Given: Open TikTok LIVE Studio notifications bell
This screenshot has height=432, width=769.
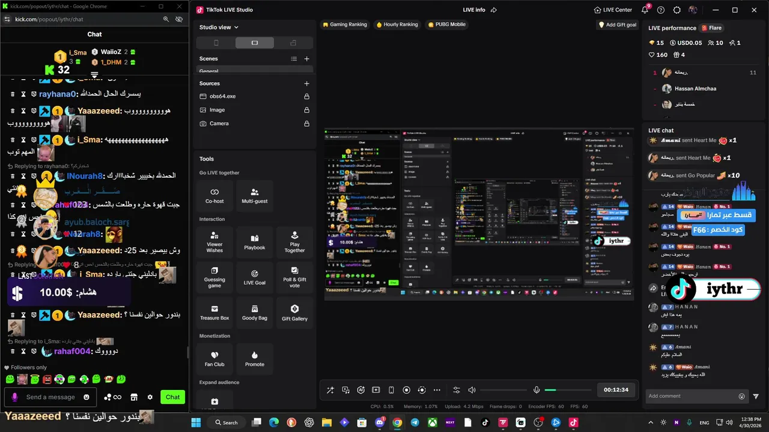Looking at the screenshot, I should pos(645,10).
